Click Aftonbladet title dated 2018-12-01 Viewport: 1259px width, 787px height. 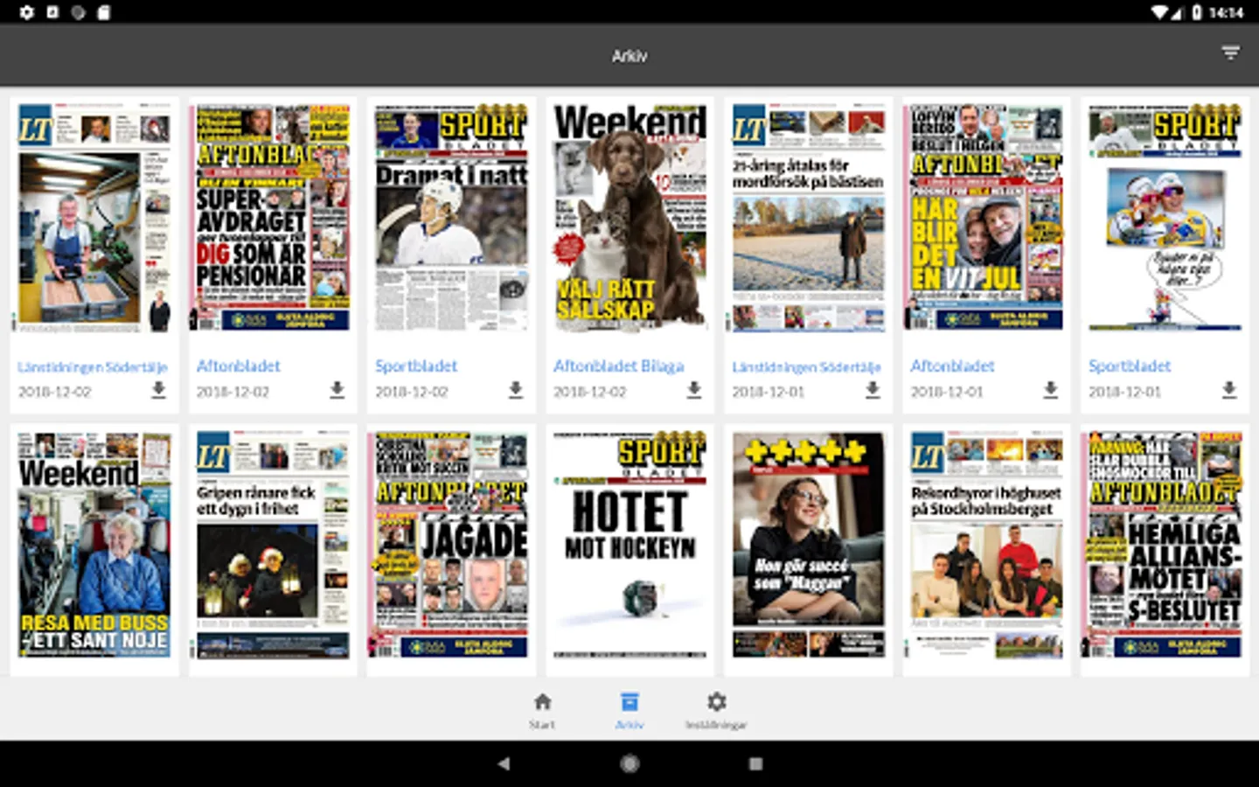(x=952, y=366)
